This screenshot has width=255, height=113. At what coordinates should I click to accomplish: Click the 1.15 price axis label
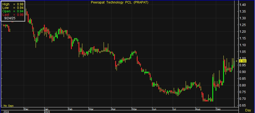pyautogui.click(x=243, y=38)
